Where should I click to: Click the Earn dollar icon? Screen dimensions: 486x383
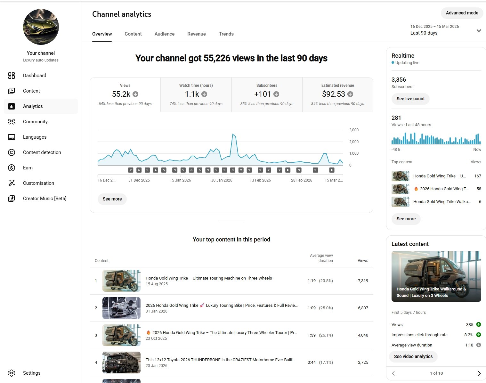[12, 168]
